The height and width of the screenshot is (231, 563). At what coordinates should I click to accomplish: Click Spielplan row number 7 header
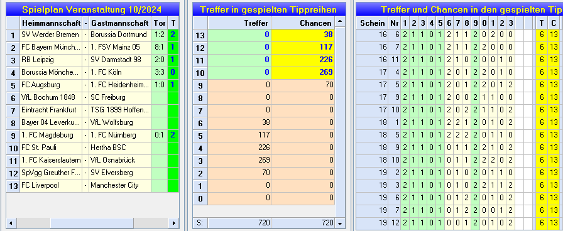[13, 110]
